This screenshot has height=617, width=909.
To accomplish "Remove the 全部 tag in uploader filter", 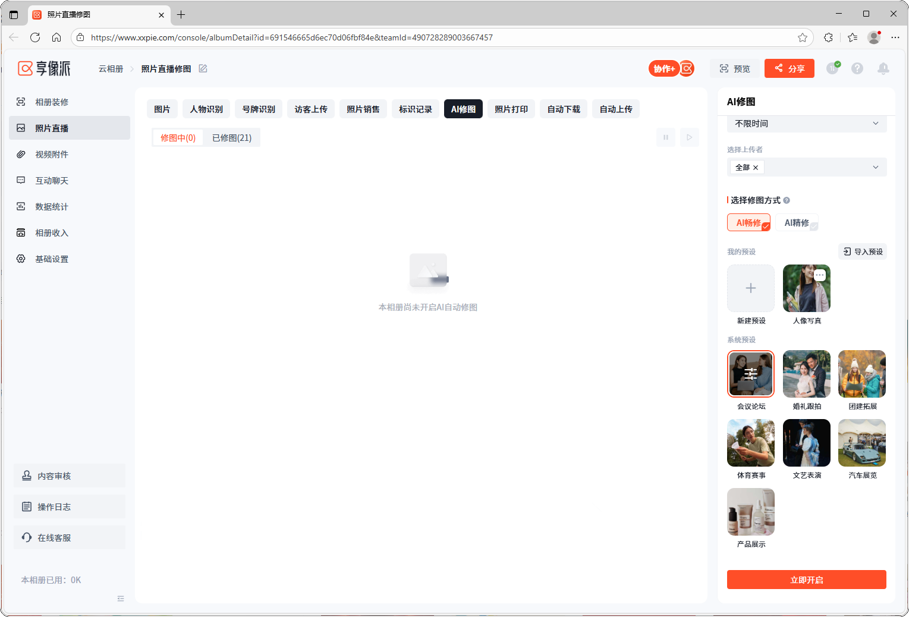I will coord(756,168).
